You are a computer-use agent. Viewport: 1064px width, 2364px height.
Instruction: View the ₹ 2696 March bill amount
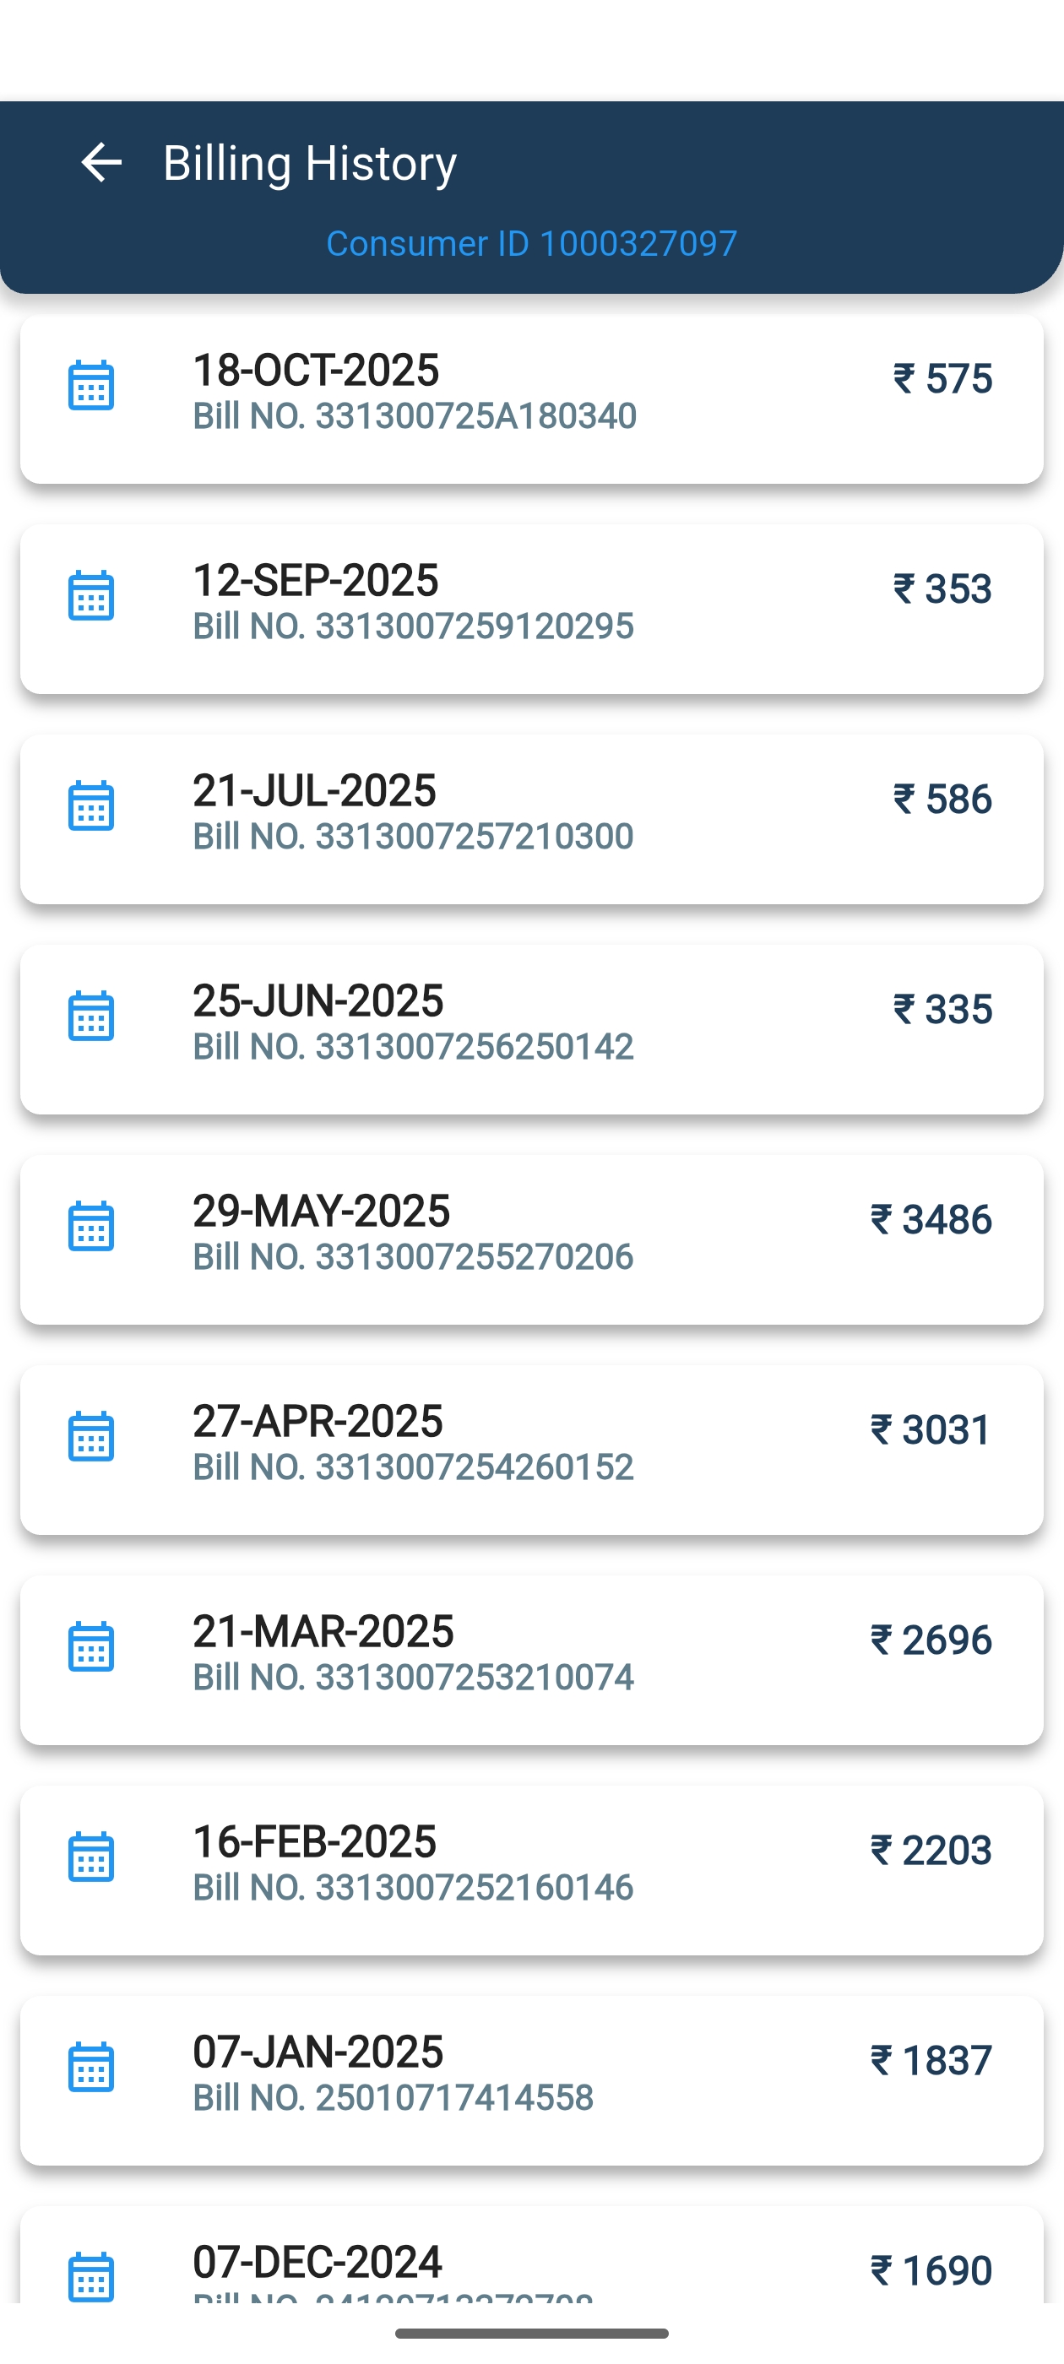tap(931, 1639)
